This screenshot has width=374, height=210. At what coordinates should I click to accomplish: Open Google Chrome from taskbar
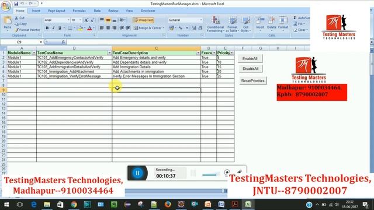[x=74, y=205]
